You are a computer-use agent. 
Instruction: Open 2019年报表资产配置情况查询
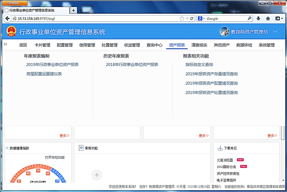click(x=211, y=83)
